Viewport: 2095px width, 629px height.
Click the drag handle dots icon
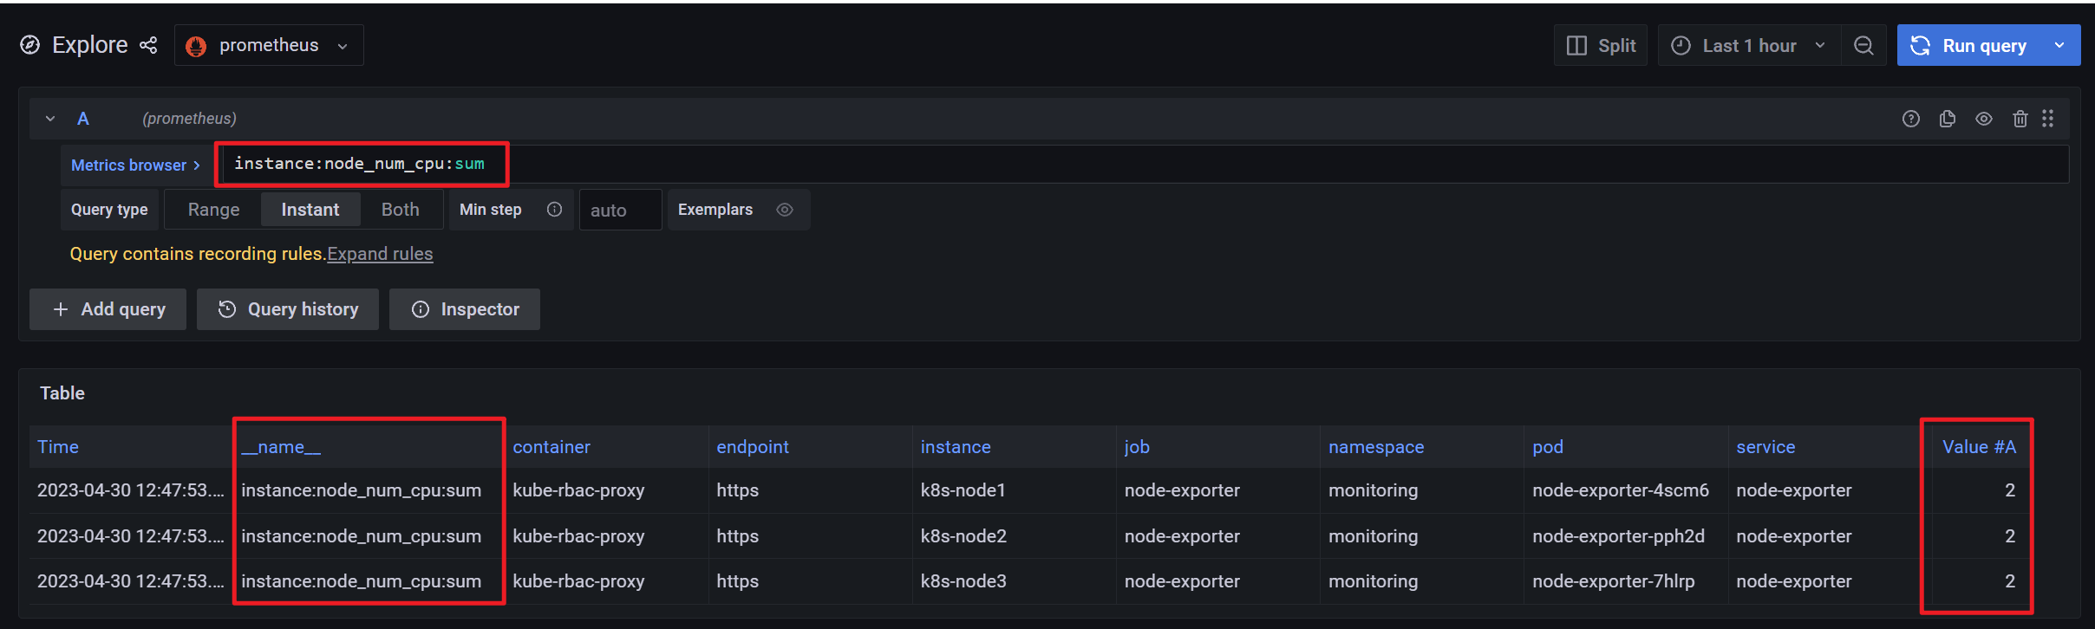(2048, 119)
